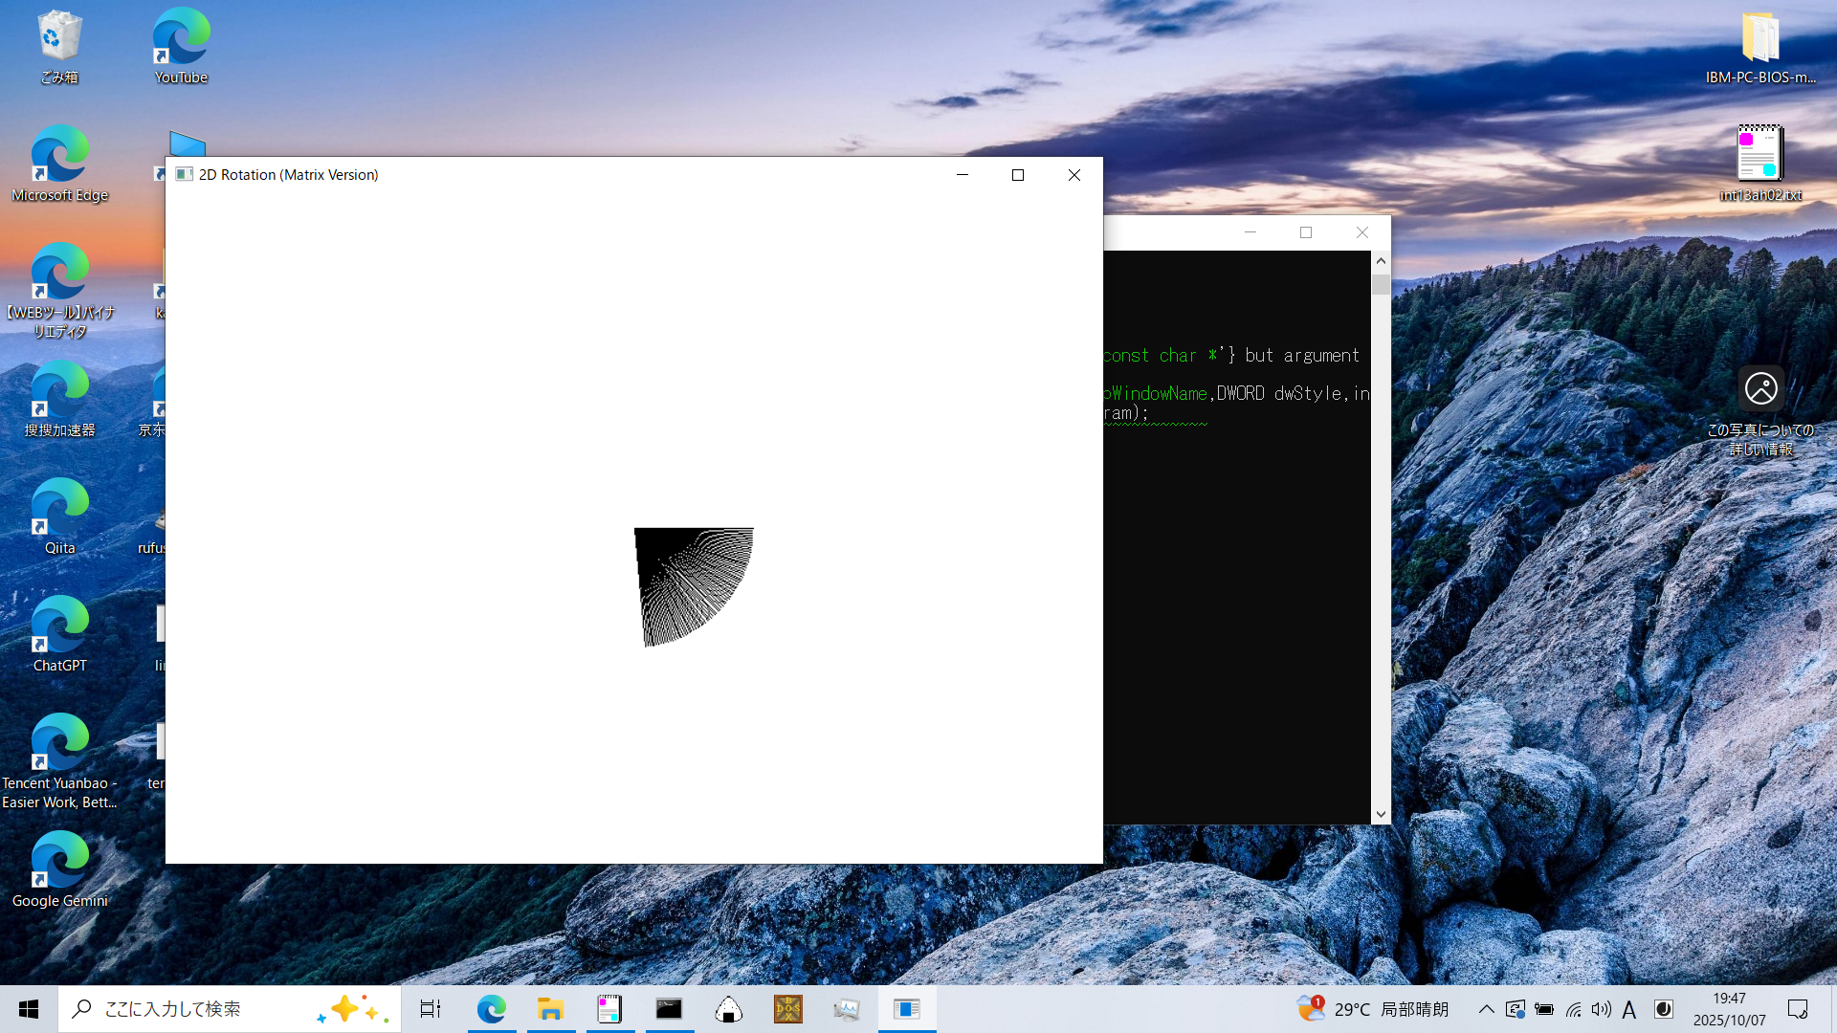Open File Explorer from the taskbar
This screenshot has width=1837, height=1033.
(550, 1009)
